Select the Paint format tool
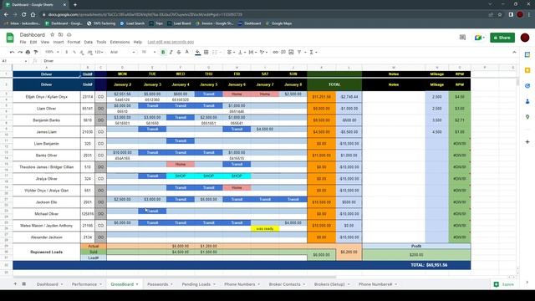 [x=35, y=52]
